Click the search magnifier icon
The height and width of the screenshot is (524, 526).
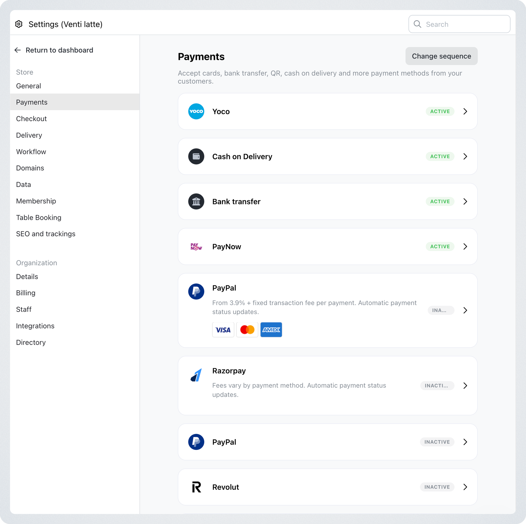418,24
